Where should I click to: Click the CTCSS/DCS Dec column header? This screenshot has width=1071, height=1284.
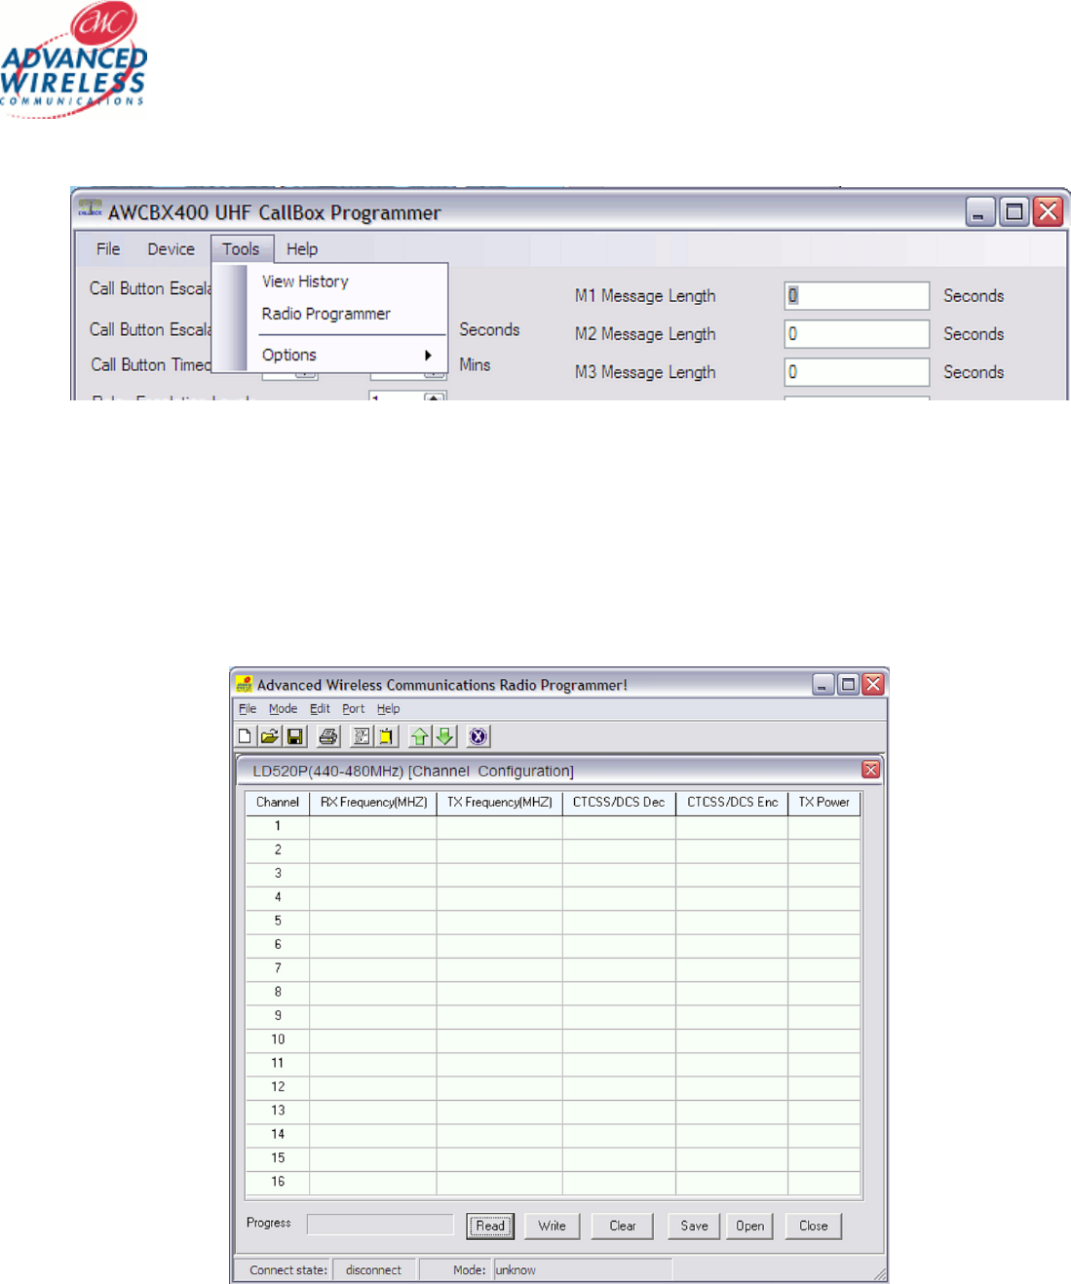click(619, 803)
